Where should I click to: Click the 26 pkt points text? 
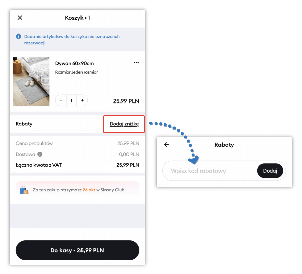point(89,190)
